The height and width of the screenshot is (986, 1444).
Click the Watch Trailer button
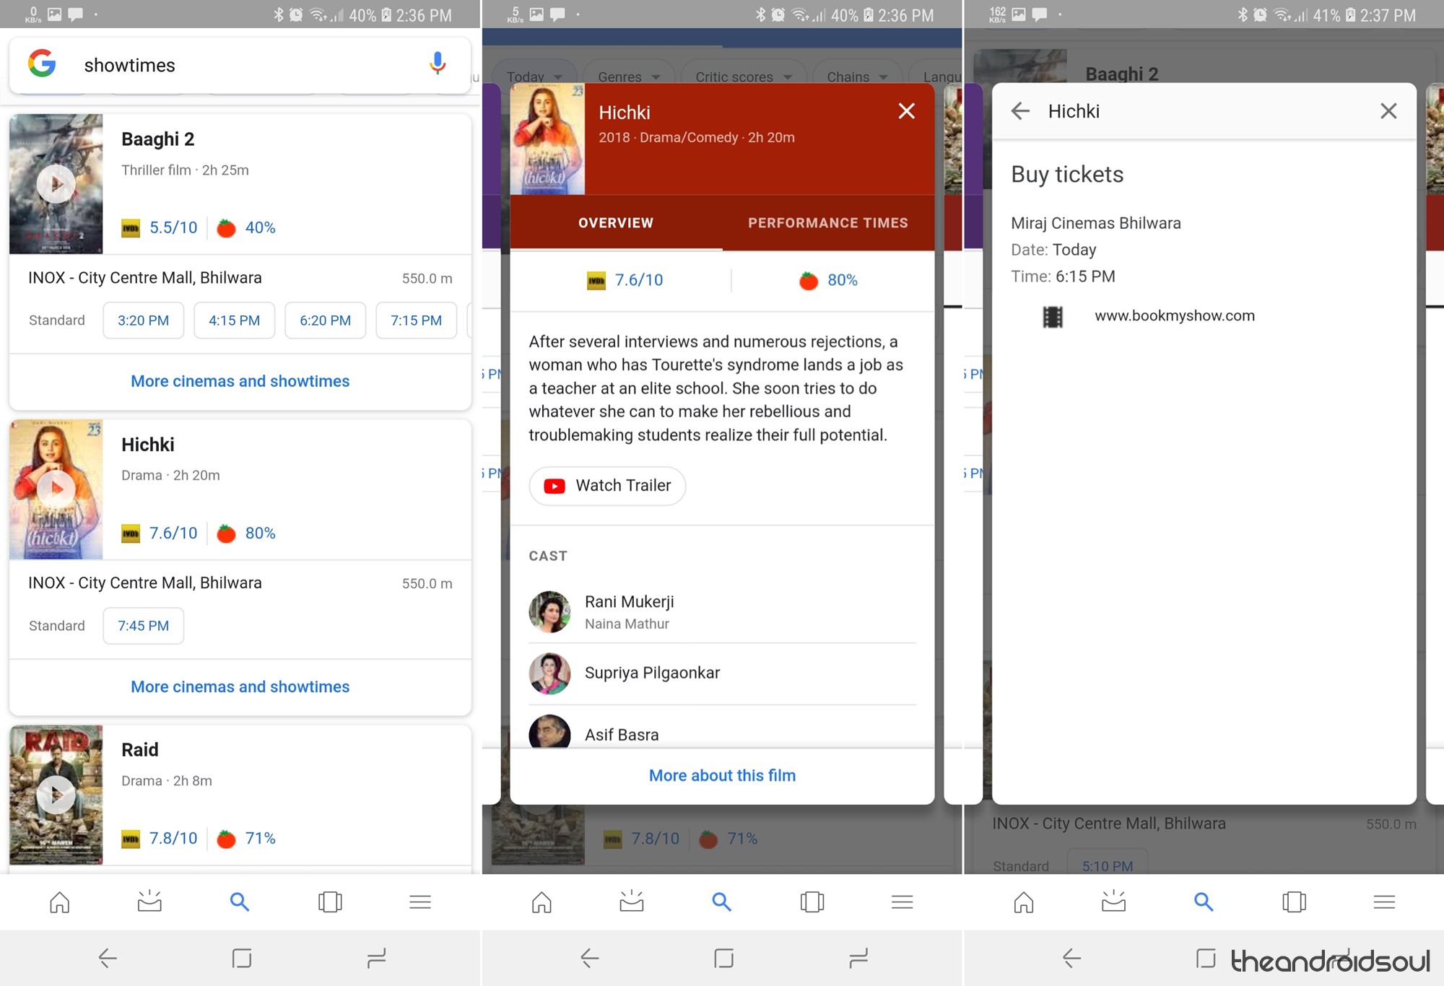point(607,486)
